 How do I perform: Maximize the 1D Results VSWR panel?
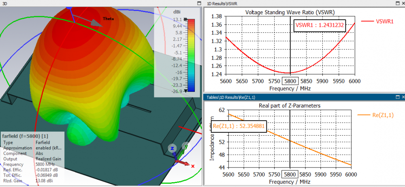[x=397, y=3]
